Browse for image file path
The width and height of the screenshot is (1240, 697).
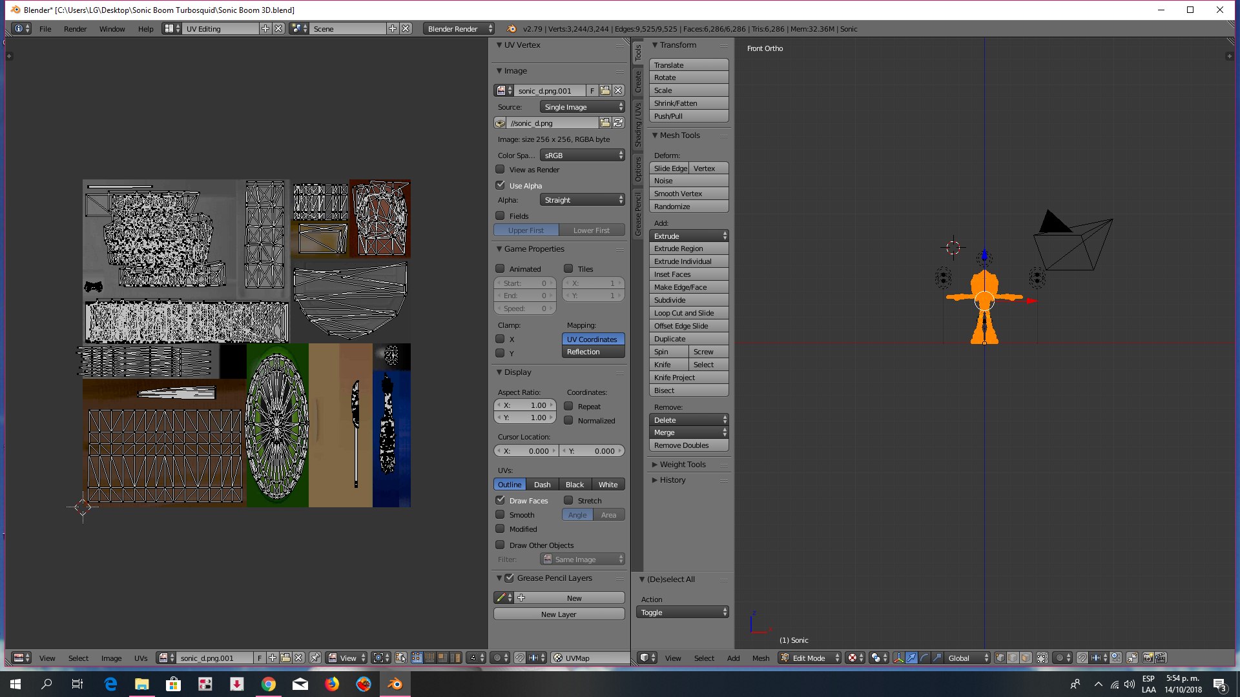pos(605,123)
